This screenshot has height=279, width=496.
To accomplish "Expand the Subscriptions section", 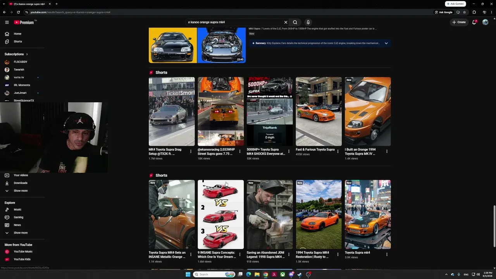I will [x=16, y=54].
